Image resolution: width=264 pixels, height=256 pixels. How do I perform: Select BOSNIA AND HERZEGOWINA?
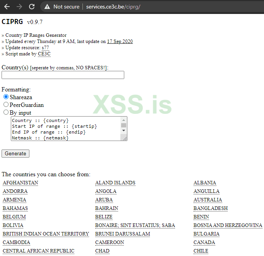click(228, 225)
